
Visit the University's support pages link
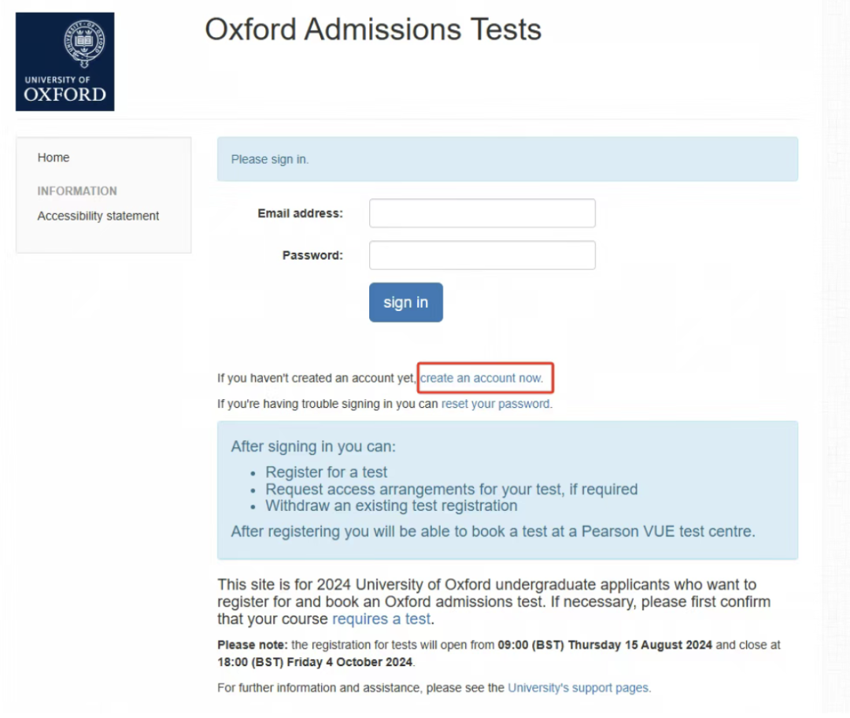click(579, 687)
